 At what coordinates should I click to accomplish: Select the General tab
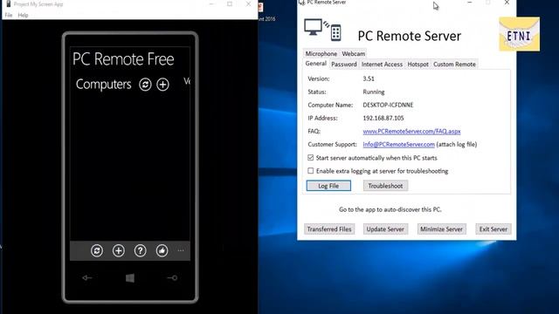tap(316, 64)
